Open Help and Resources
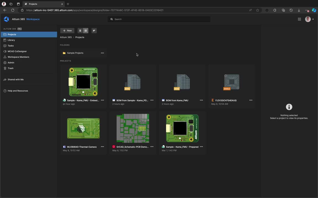The width and height of the screenshot is (318, 198). (x=18, y=91)
